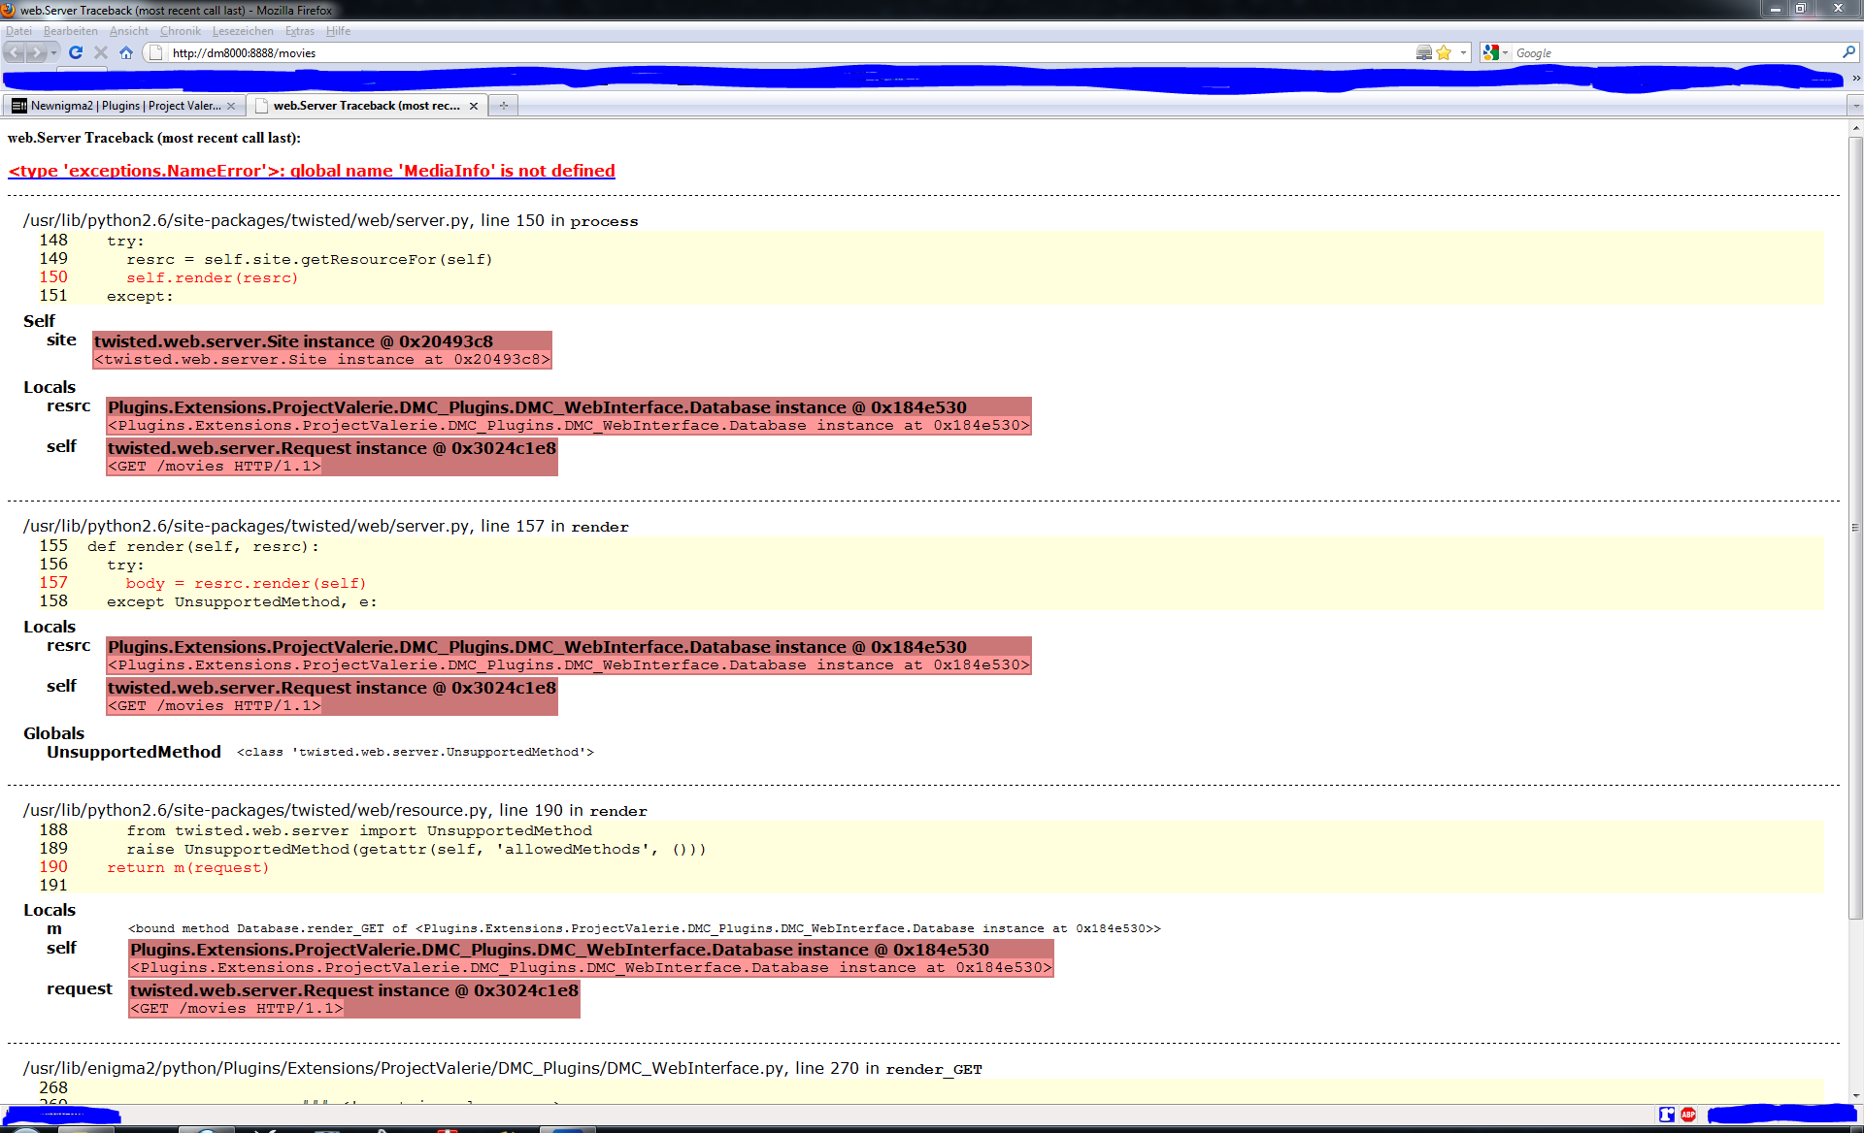Viewport: 1864px width, 1133px height.
Task: Click the Back navigation arrow
Action: [x=15, y=52]
